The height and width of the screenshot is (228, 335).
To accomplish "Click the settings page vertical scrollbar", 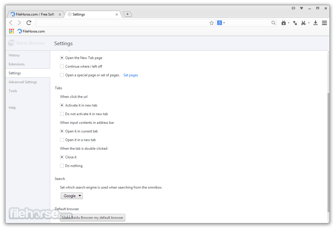I will tap(328, 152).
